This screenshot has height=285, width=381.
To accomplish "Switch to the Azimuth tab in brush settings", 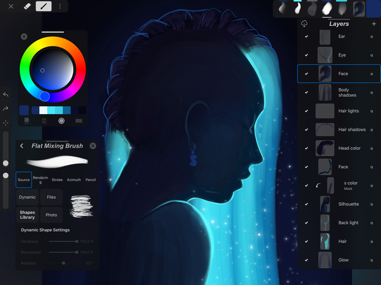I will pos(74,180).
